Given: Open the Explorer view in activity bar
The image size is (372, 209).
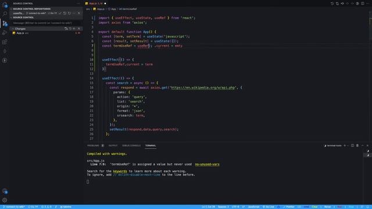Looking at the screenshot, I should (x=5, y=4).
